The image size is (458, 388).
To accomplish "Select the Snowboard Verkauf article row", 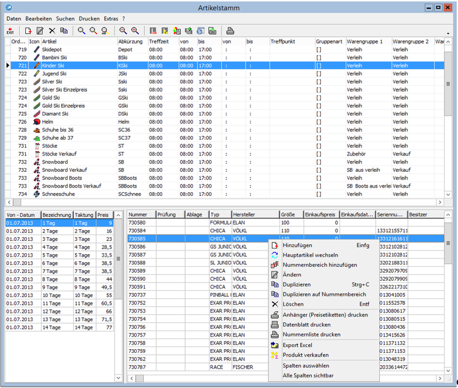I will 227,170.
